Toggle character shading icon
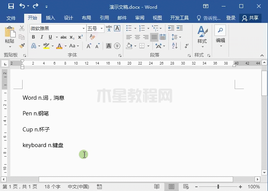 tap(109, 46)
